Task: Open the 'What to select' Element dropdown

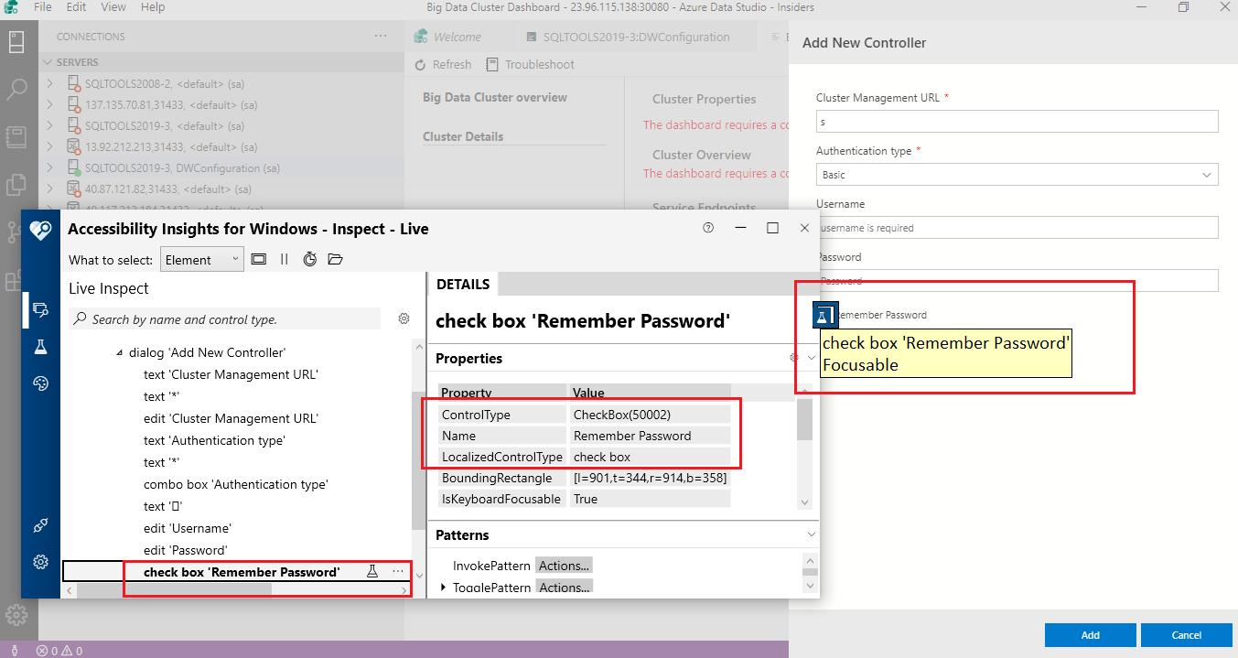Action: pos(201,259)
